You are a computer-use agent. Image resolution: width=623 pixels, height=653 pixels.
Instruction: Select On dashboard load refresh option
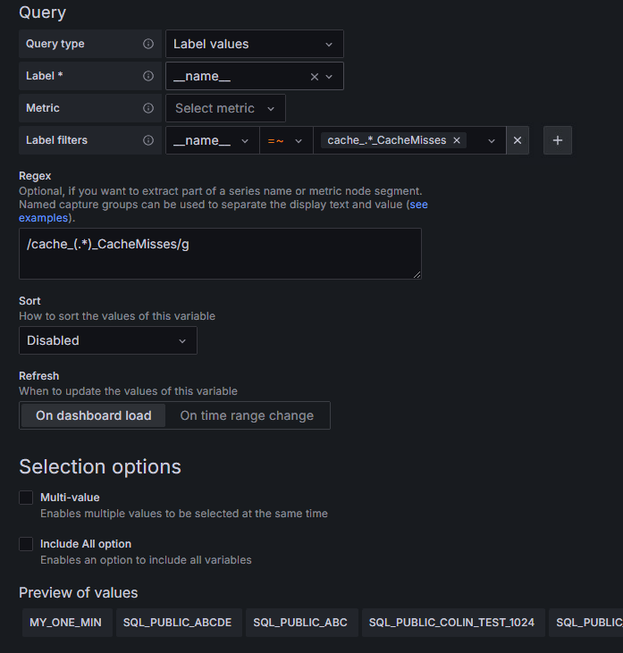[x=94, y=415]
